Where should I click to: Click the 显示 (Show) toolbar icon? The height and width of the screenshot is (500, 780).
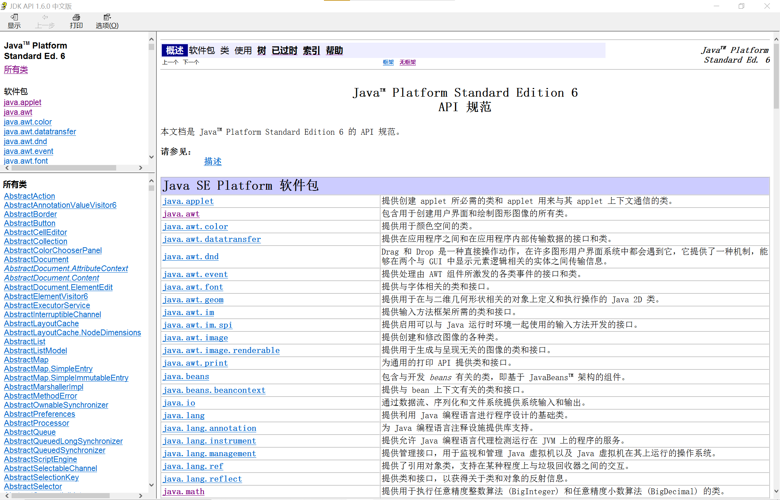(x=14, y=21)
